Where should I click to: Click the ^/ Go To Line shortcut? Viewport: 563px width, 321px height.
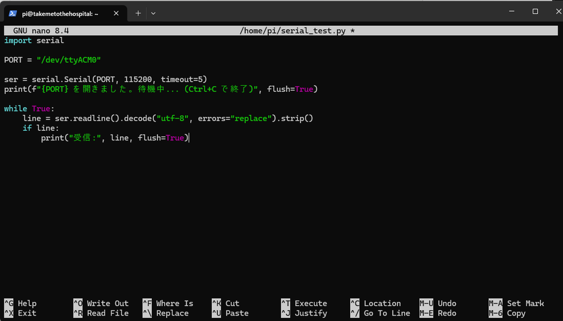(x=380, y=313)
